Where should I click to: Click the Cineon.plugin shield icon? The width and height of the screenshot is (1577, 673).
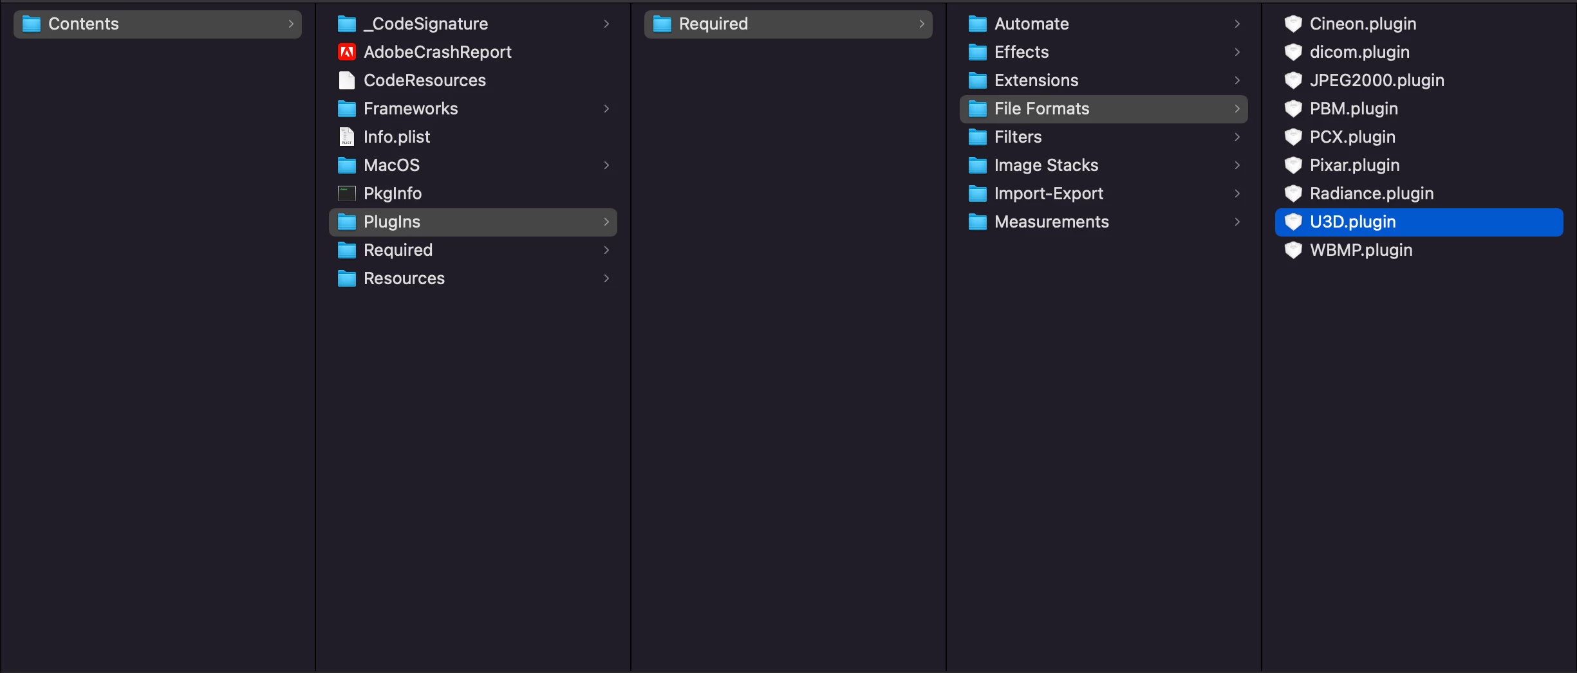point(1293,24)
